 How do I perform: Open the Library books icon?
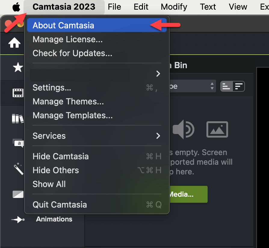pos(18,118)
